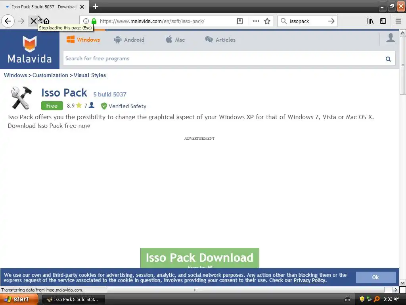Go back with the browser back arrow
The width and height of the screenshot is (406, 305).
pyautogui.click(x=8, y=21)
